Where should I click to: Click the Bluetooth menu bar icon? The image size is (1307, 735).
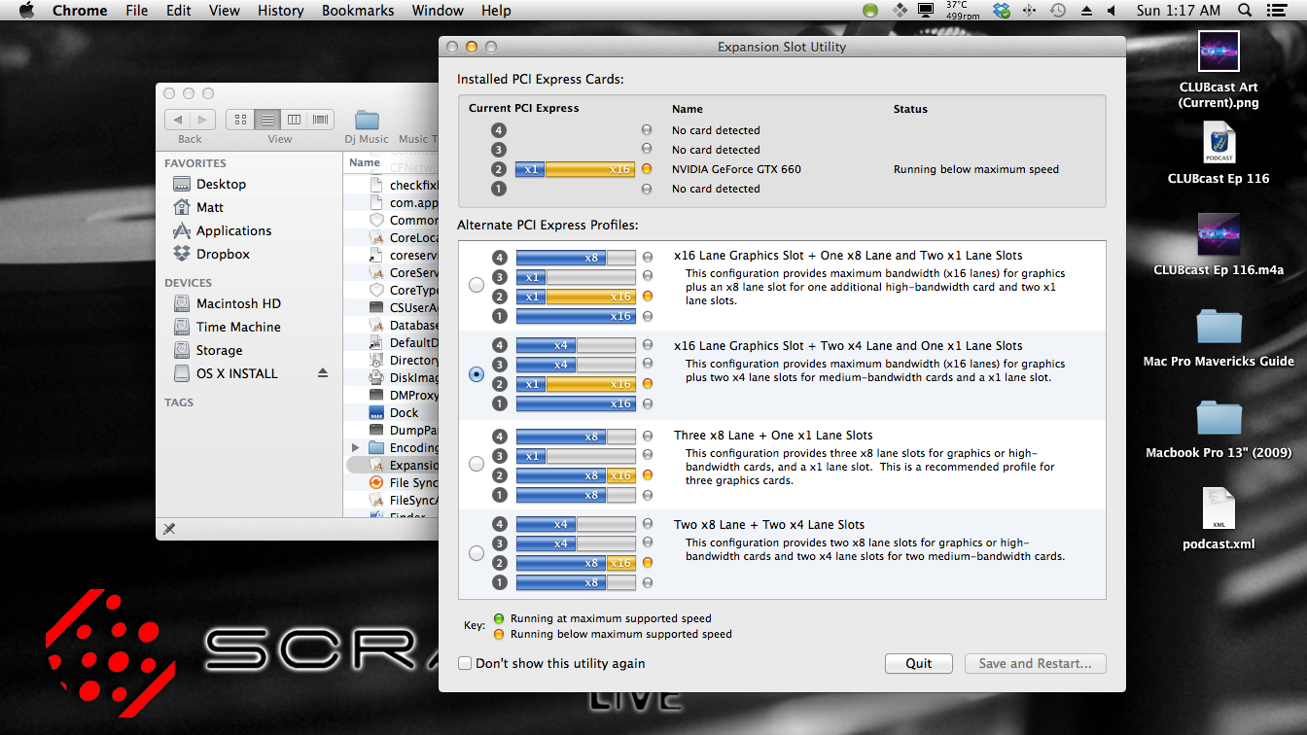pyautogui.click(x=1030, y=11)
